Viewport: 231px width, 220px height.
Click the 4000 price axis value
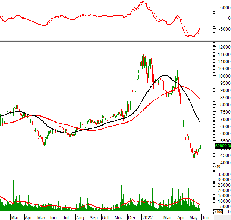(222, 163)
